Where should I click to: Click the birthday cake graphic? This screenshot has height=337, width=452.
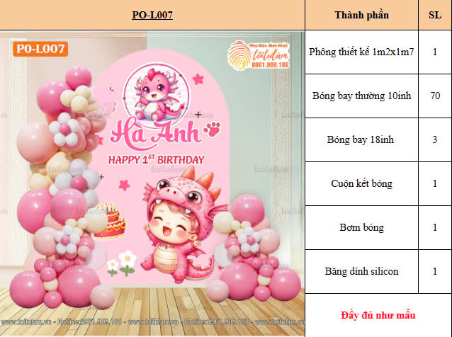click(x=111, y=221)
